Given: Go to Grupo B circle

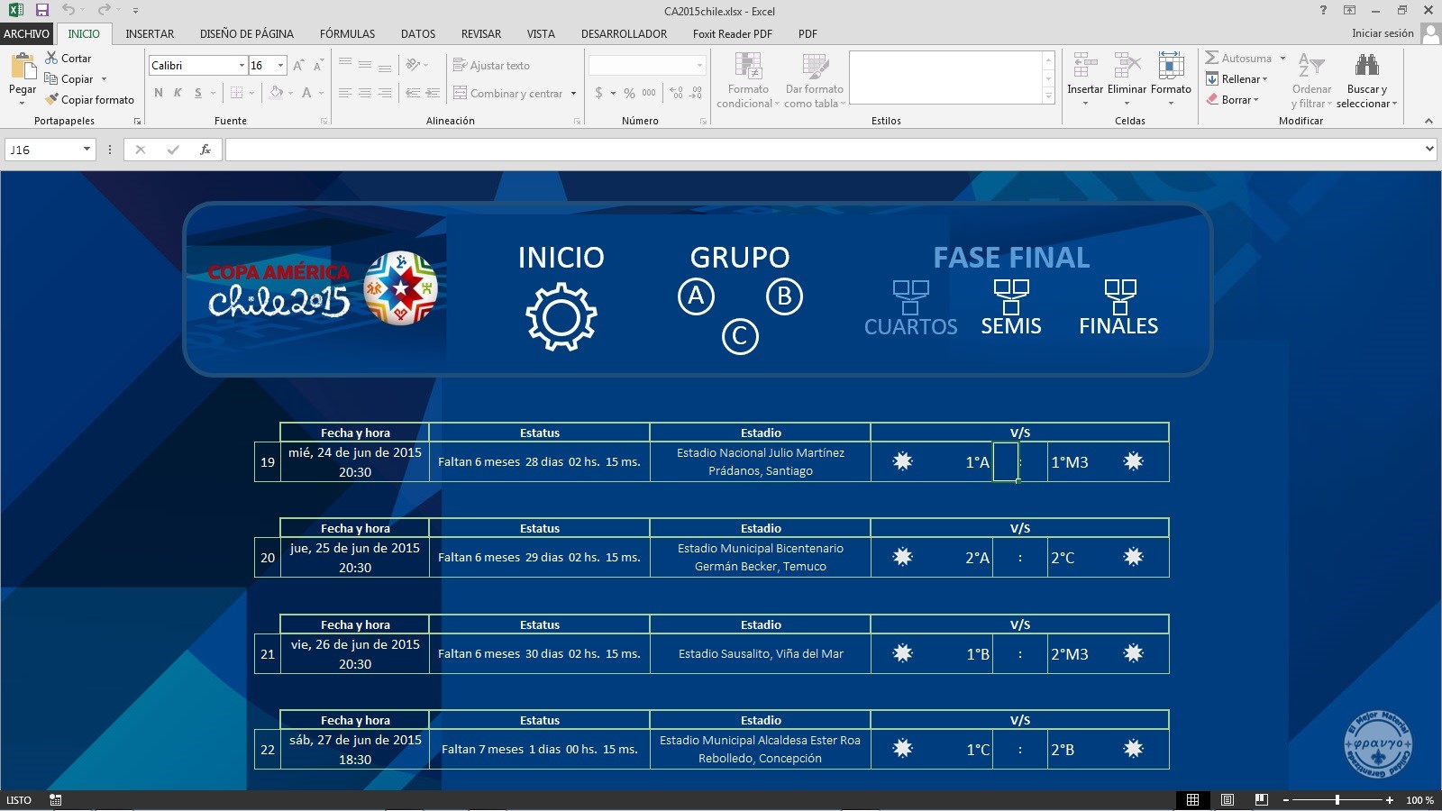Looking at the screenshot, I should (x=784, y=296).
